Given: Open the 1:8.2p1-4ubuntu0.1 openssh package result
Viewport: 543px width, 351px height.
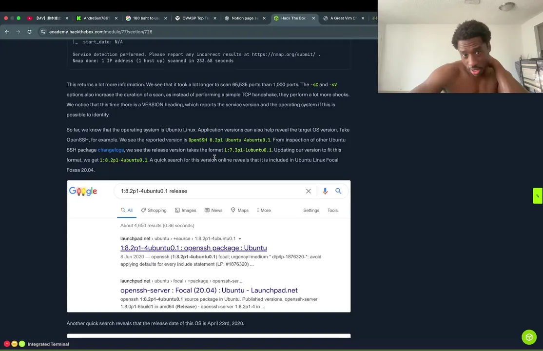Looking at the screenshot, I should [x=194, y=248].
